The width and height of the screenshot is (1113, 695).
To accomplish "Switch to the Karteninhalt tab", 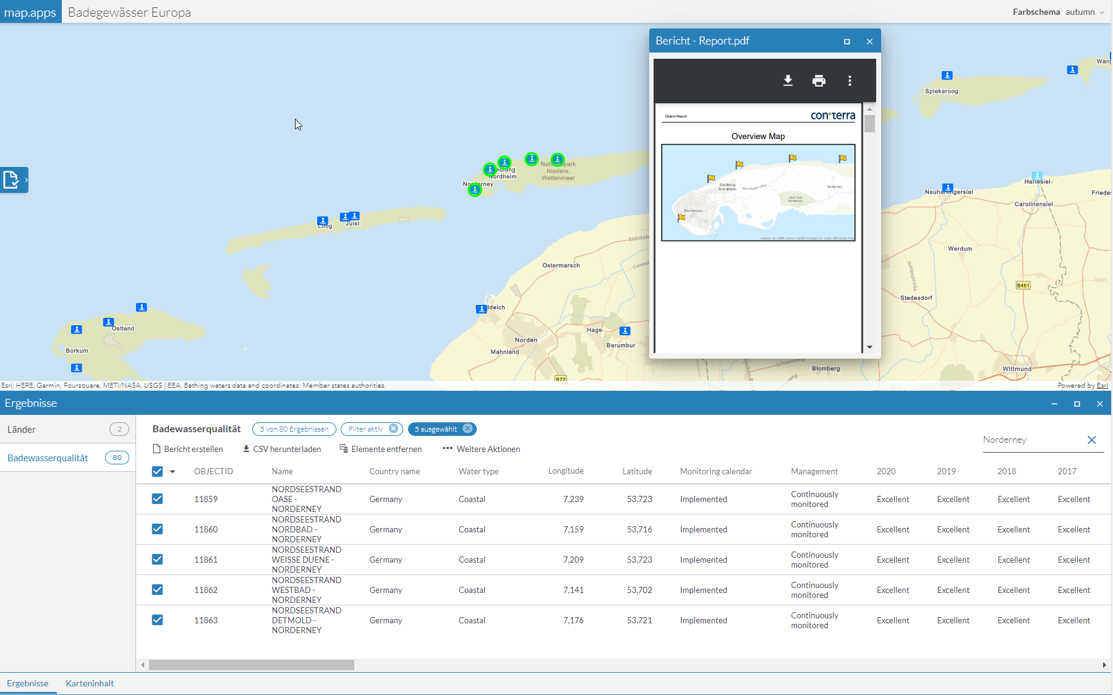I will click(x=90, y=683).
